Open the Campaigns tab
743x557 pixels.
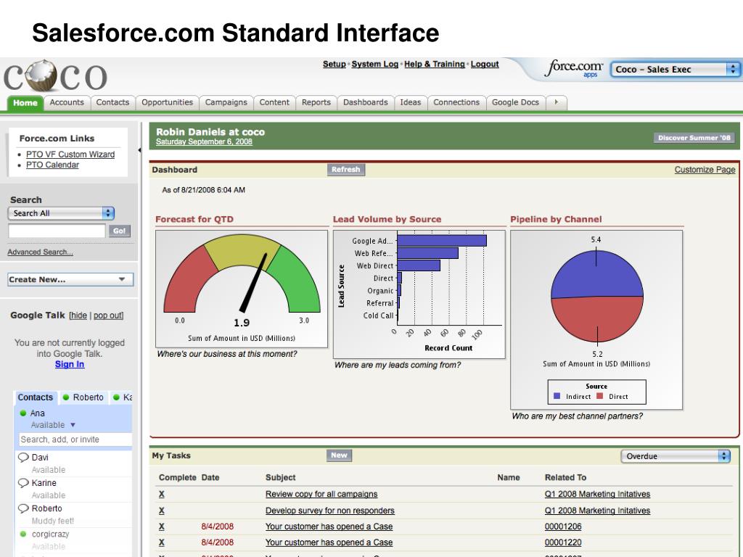226,102
